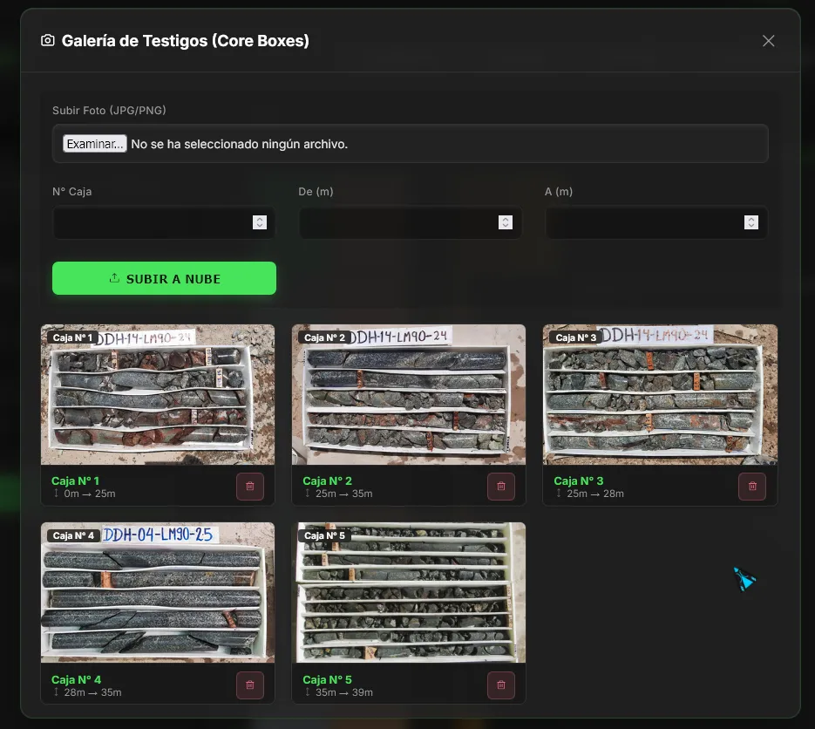Screen dimensions: 815x729
Task: Click the 'No se ha seleccionado ningún archivo' text
Action: pyautogui.click(x=239, y=144)
